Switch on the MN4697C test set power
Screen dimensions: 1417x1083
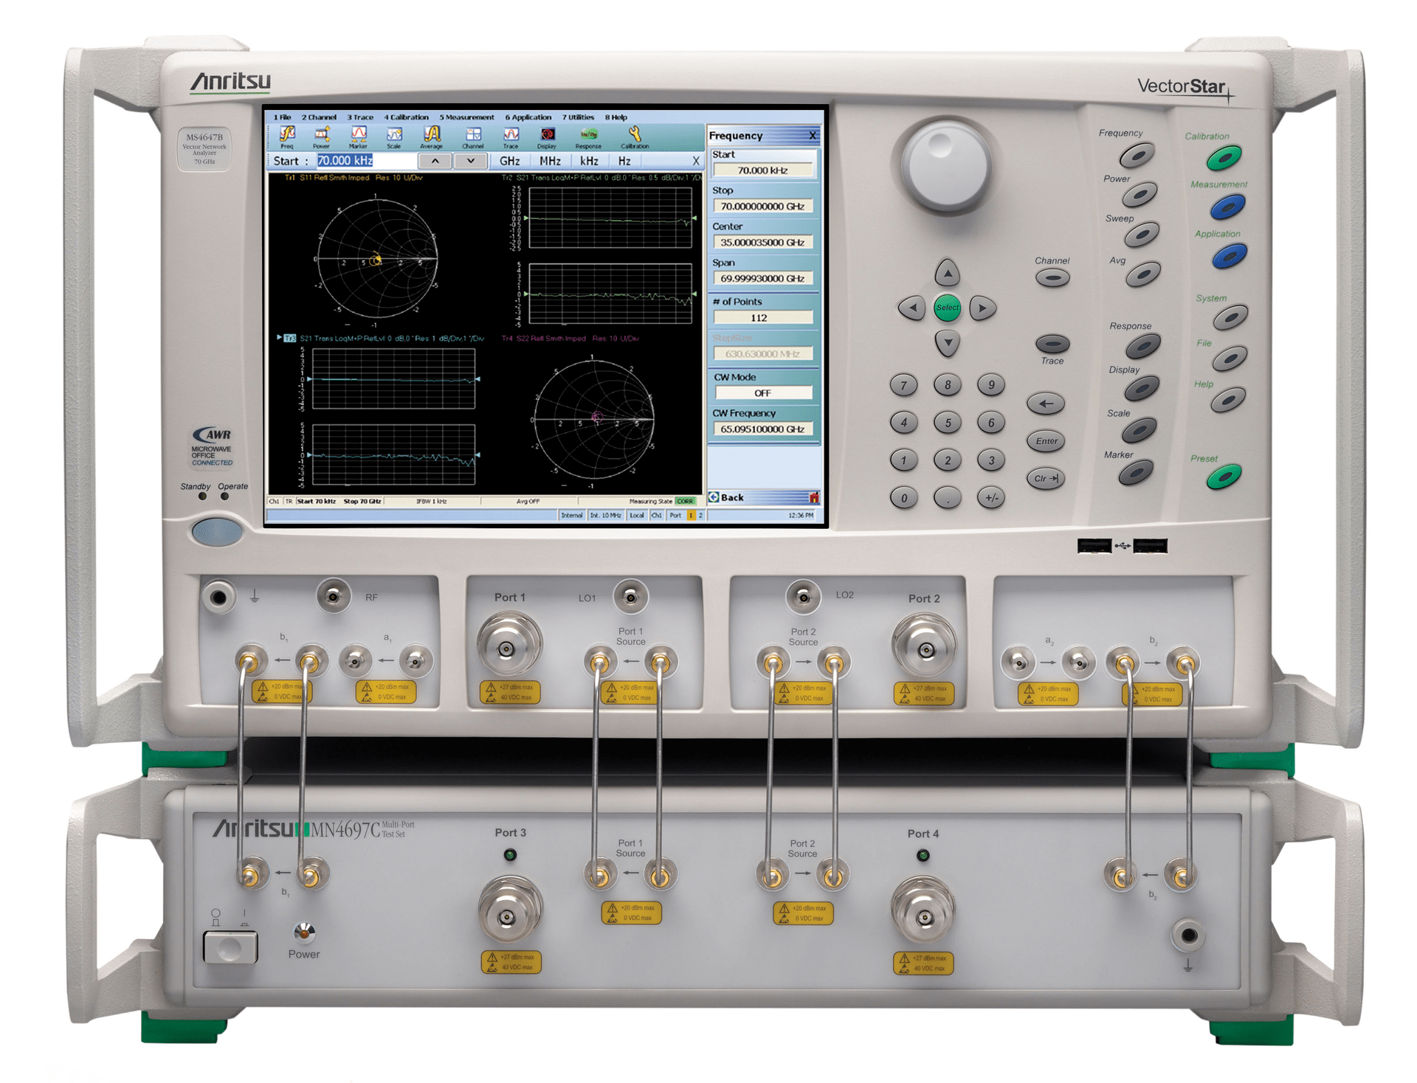point(230,947)
